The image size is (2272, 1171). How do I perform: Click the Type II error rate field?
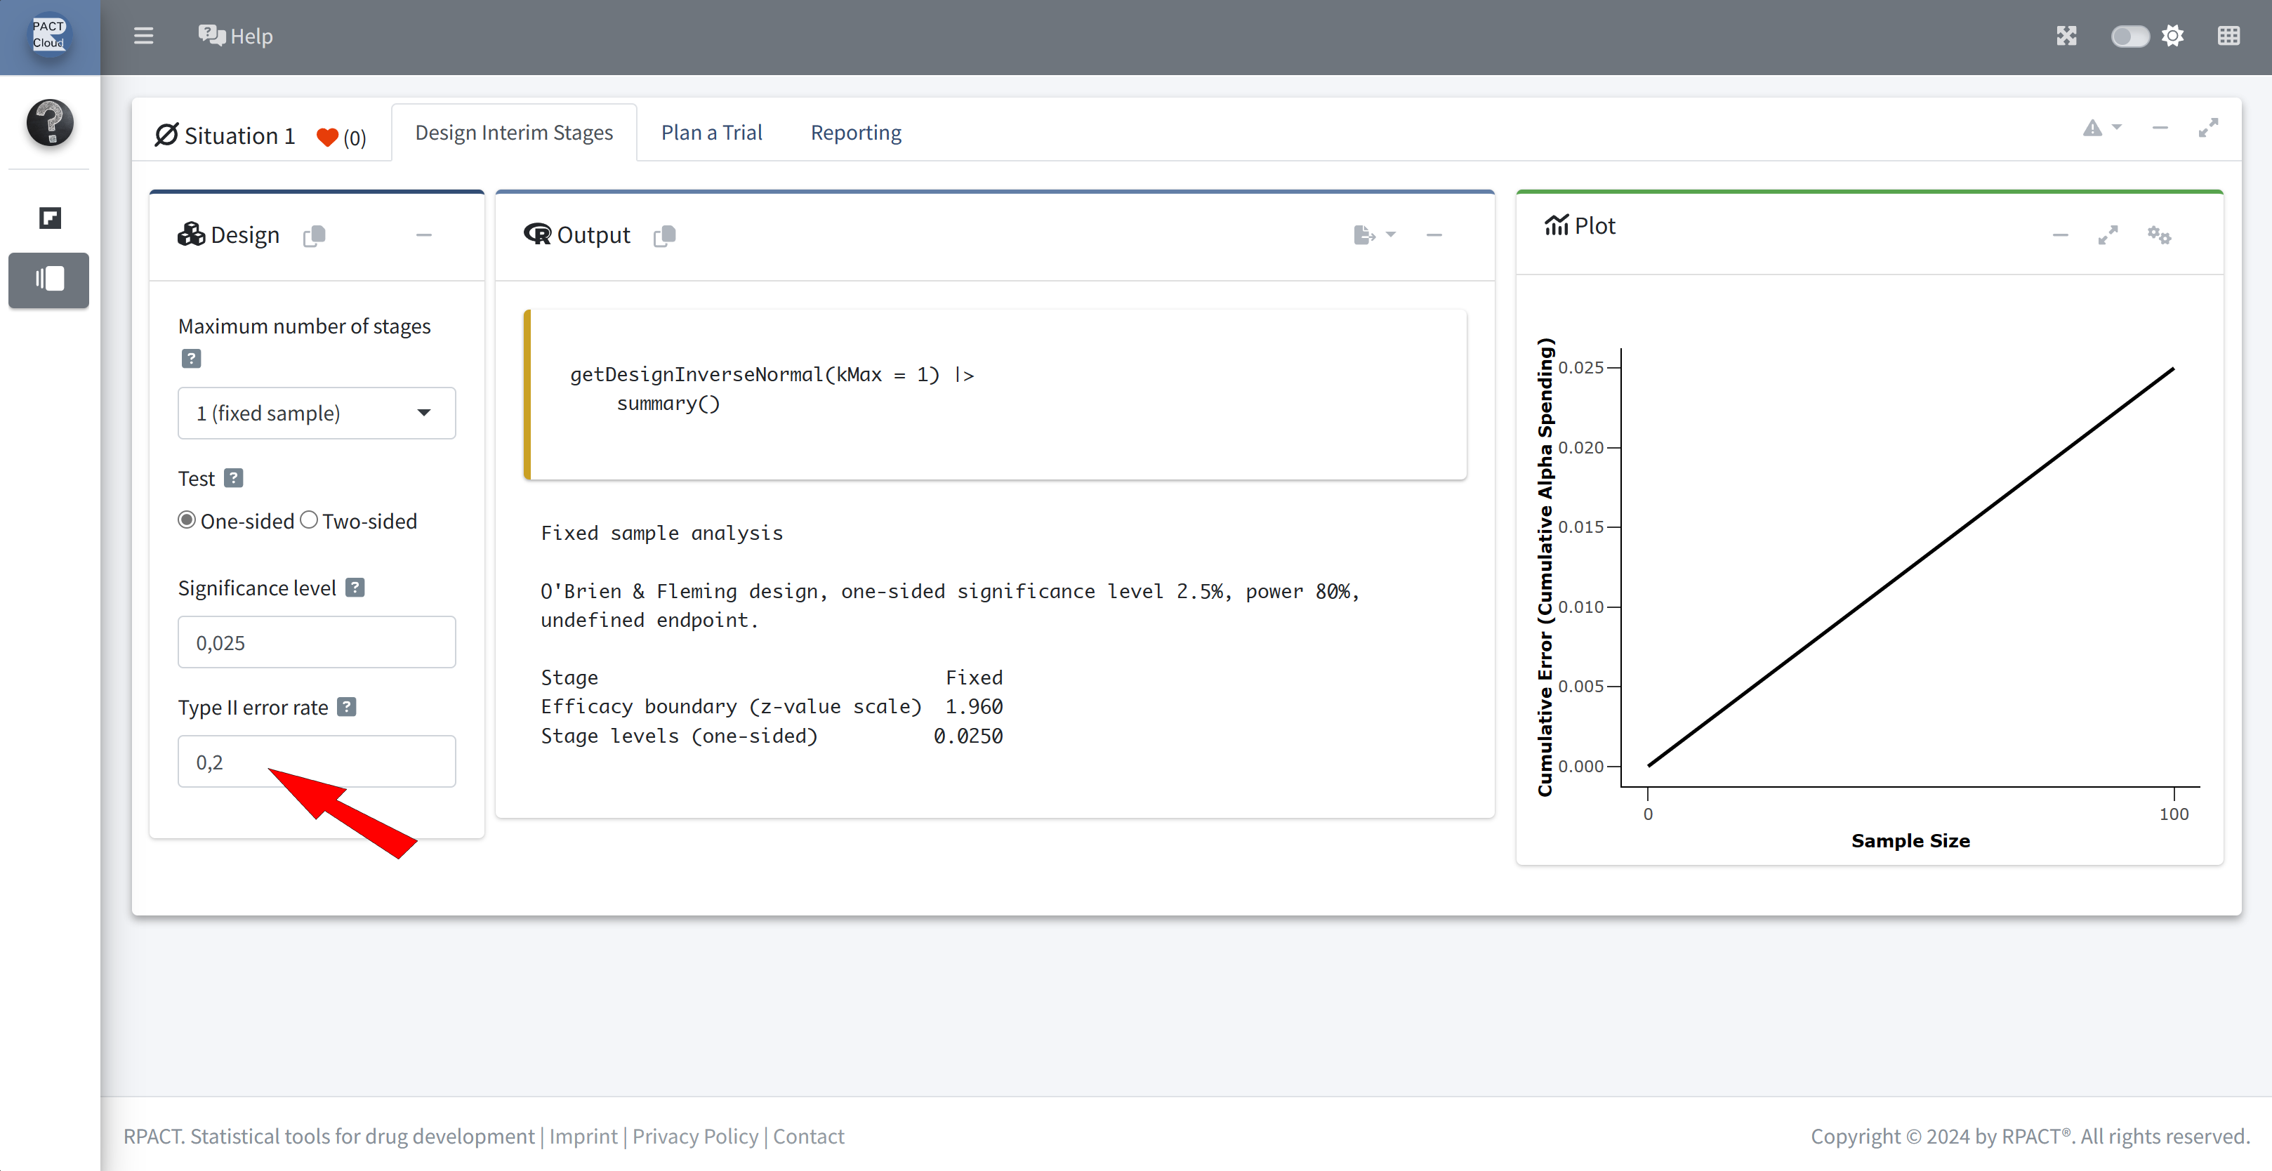[317, 762]
